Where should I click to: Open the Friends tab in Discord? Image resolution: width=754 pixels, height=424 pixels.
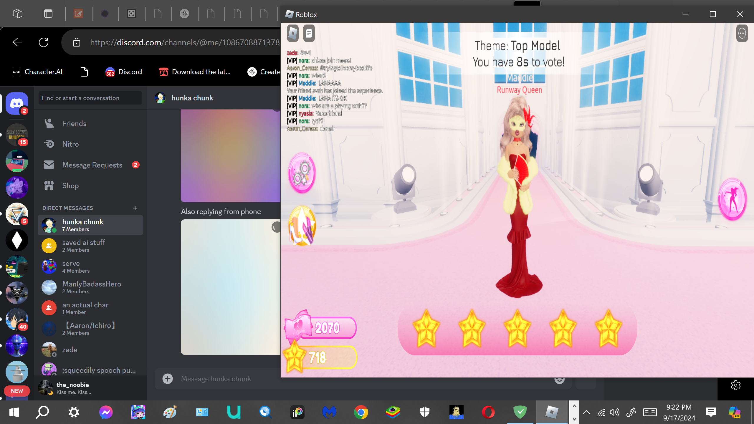pyautogui.click(x=74, y=123)
